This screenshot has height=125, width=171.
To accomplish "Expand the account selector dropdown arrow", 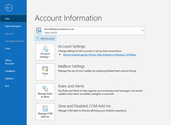I will click(142, 31).
